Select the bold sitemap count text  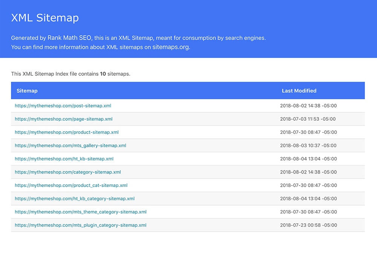tap(103, 74)
